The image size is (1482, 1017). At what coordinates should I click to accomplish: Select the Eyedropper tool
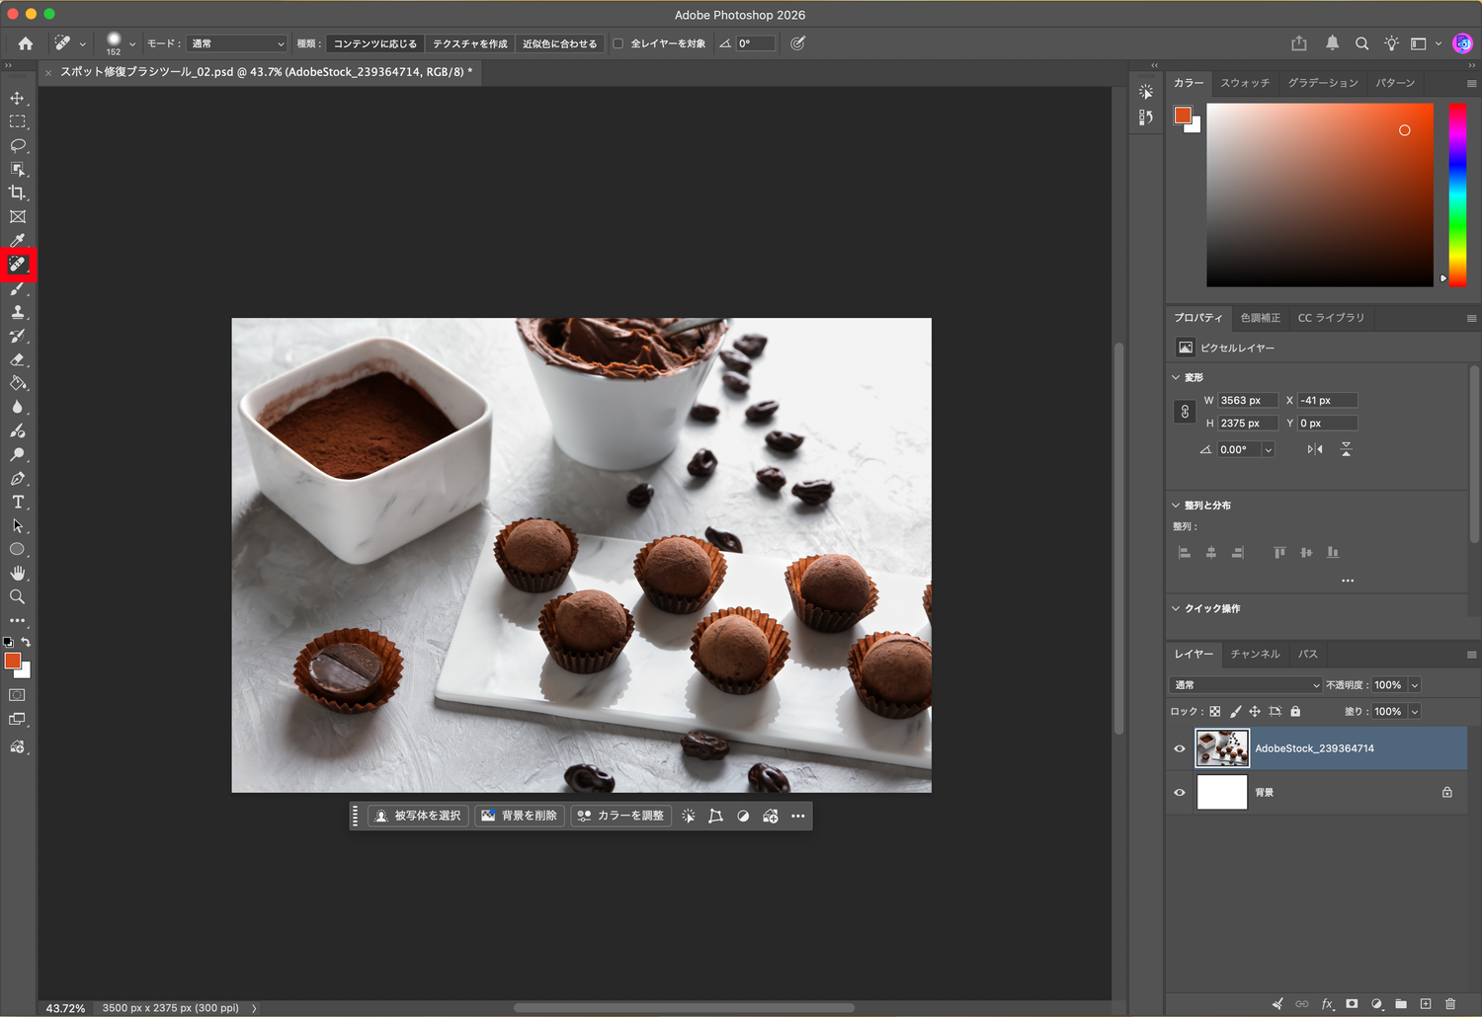(x=18, y=240)
